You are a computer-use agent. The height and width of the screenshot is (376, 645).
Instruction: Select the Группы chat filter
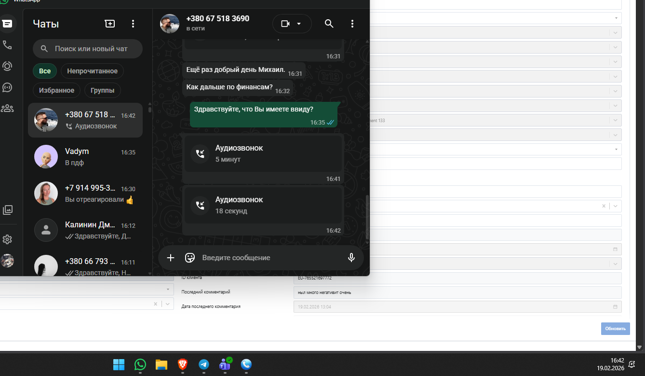102,90
